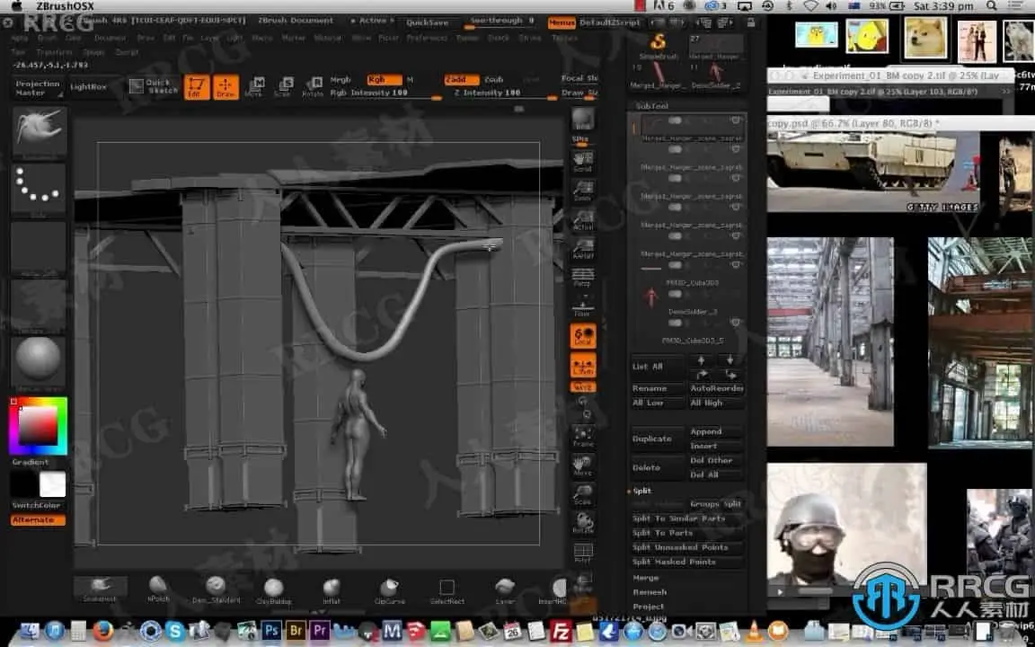The width and height of the screenshot is (1035, 647).
Task: Open the Preferences menu
Action: tap(426, 38)
